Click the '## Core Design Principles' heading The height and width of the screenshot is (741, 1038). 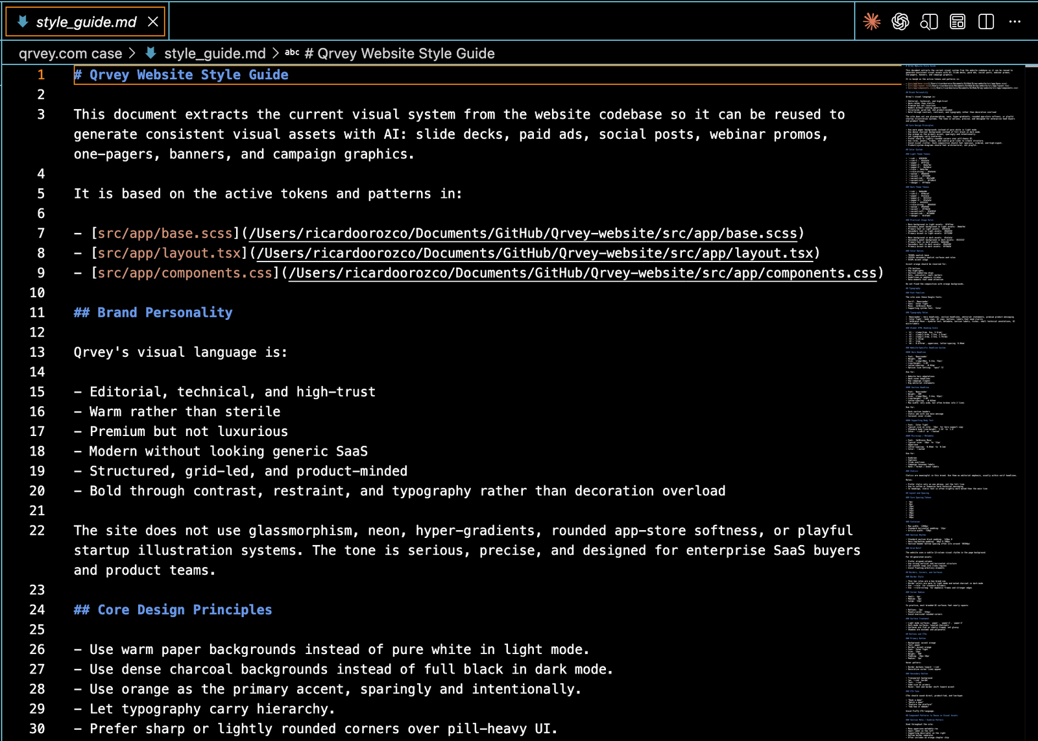(x=173, y=610)
